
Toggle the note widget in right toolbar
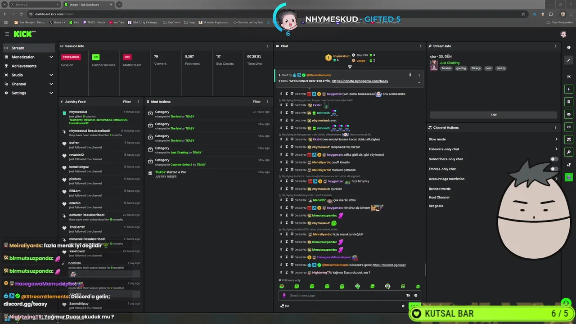[x=569, y=102]
